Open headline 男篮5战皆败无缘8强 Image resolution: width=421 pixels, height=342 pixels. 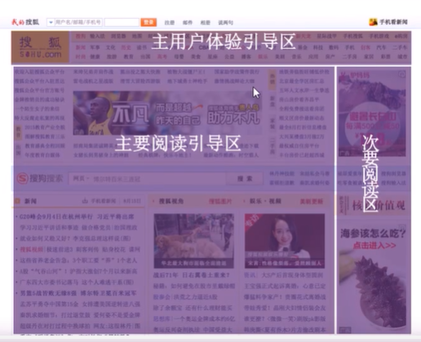pyautogui.click(x=48, y=293)
